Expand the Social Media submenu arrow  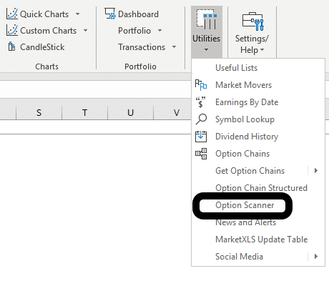[316, 257]
